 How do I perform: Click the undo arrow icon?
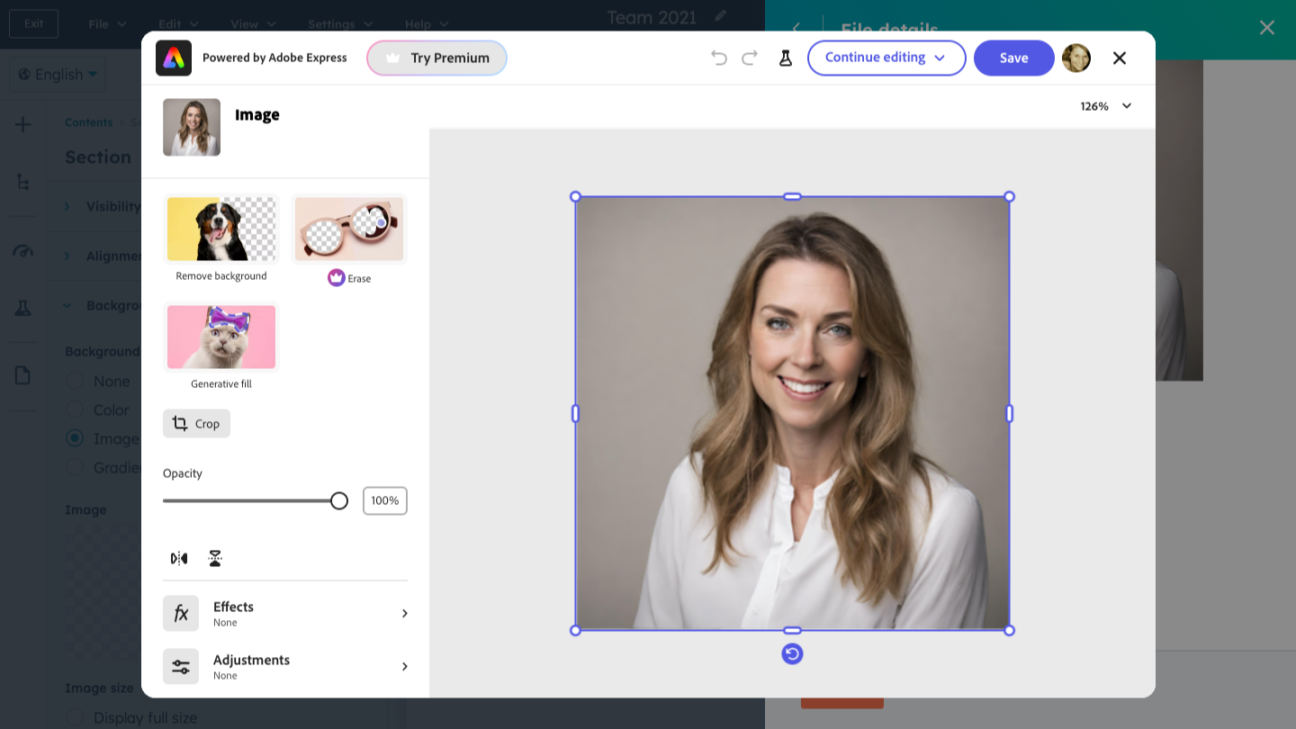[718, 58]
